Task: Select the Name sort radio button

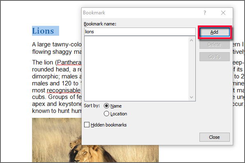Action: (106, 106)
